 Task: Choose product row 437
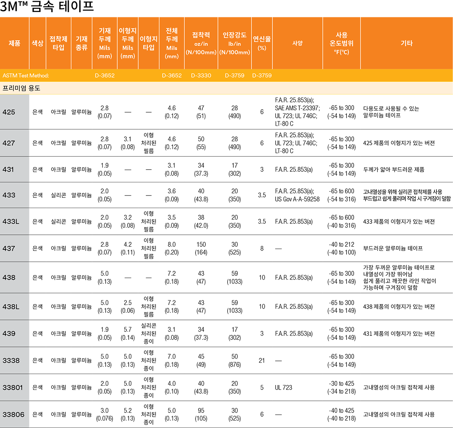(9, 248)
